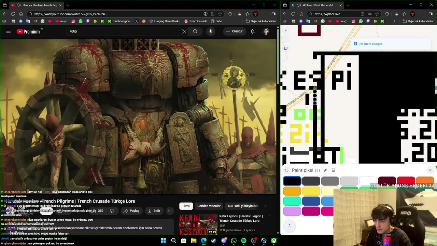Expand Diğer sık kullanılanlar folder in YouTube window
Viewport: 437px width, 246px height.
coord(261,21)
